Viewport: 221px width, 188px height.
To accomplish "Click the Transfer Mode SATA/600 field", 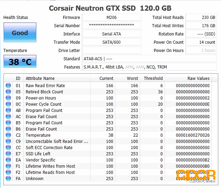I will point(112,42).
